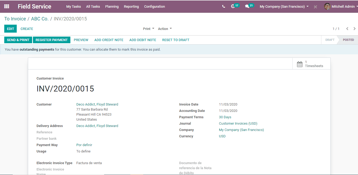Open chat messages icon with 21 badge

coord(247,6)
